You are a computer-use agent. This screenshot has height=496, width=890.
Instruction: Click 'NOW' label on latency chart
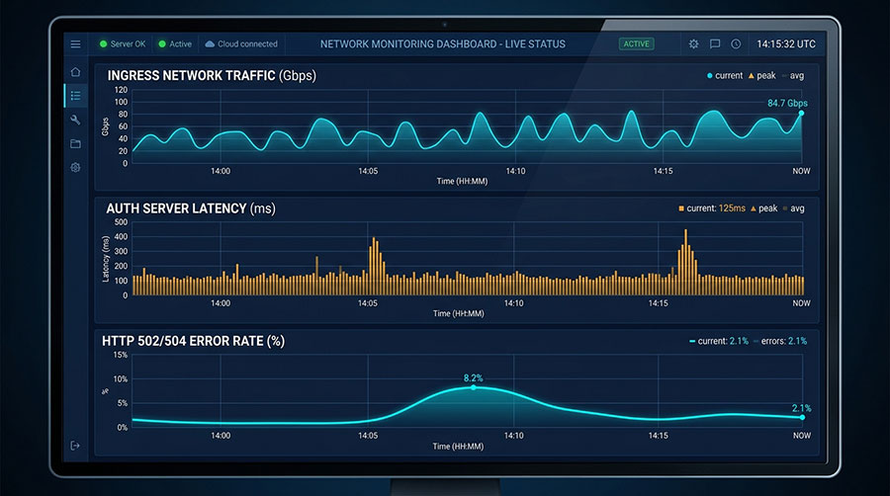pyautogui.click(x=801, y=303)
